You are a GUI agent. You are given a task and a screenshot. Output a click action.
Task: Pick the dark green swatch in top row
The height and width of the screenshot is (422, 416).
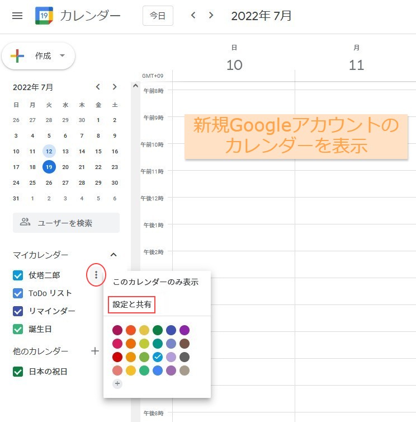[158, 330]
